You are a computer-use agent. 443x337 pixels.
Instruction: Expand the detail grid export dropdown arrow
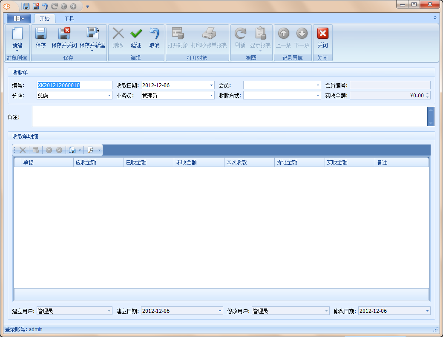pyautogui.click(x=80, y=150)
